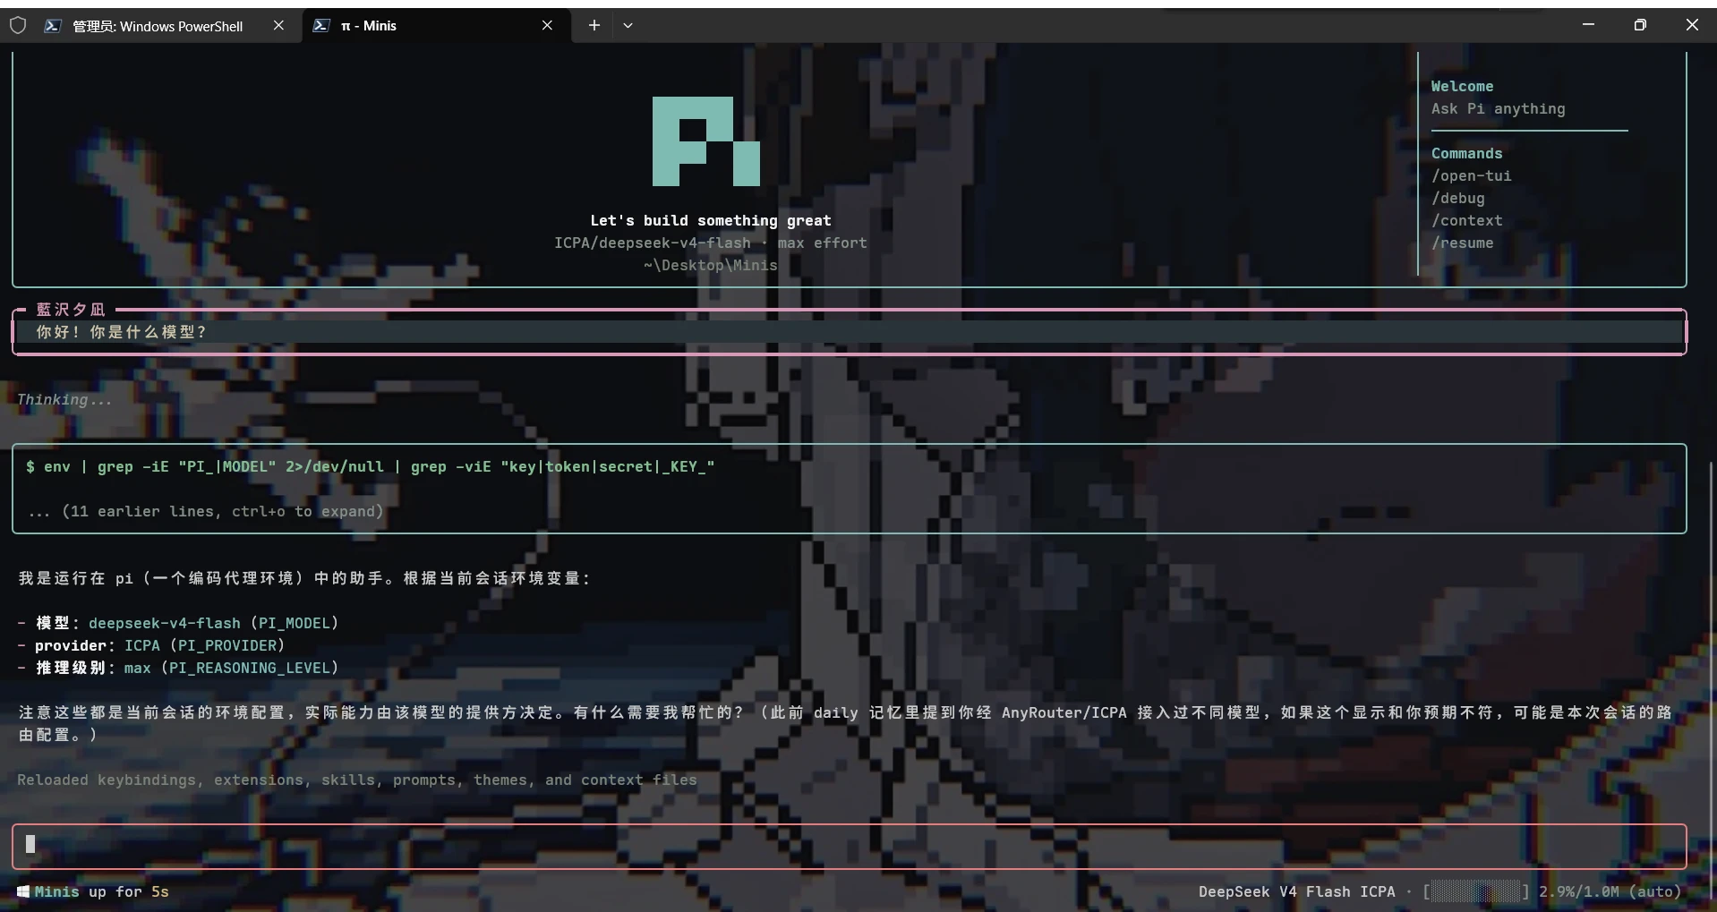The height and width of the screenshot is (912, 1717).
Task: Click the 'Reloaded keybindings' status message
Action: coord(356,780)
